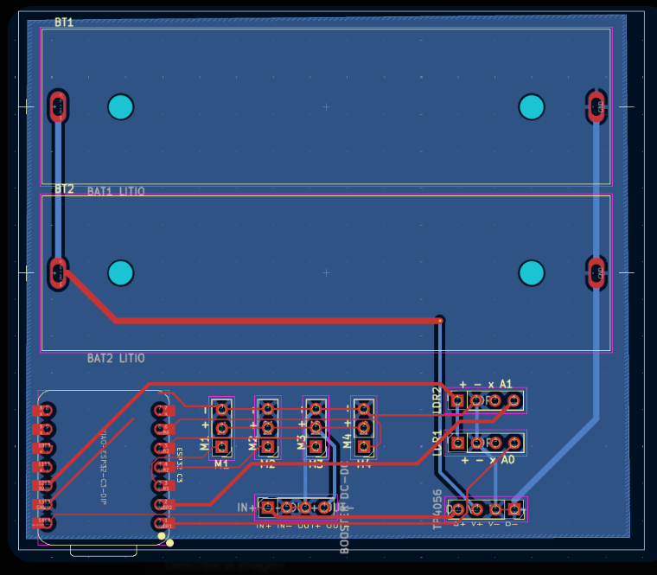Viewport: 657px width, 575px height.
Task: Click the square pad of LDR2 header
Action: pyautogui.click(x=457, y=400)
